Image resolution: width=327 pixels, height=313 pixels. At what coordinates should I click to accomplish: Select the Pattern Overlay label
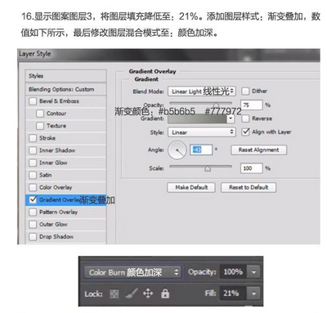[58, 212]
